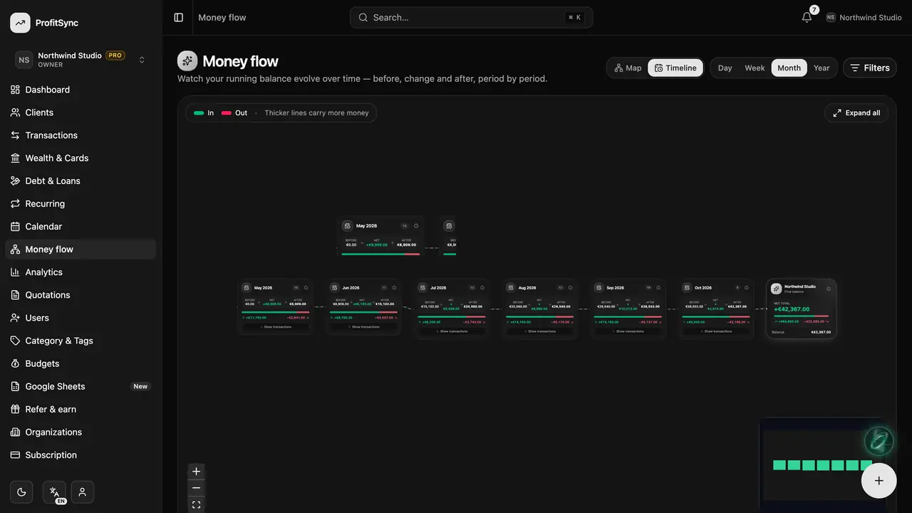The image size is (912, 513).
Task: Select the Year period
Action: pyautogui.click(x=822, y=68)
